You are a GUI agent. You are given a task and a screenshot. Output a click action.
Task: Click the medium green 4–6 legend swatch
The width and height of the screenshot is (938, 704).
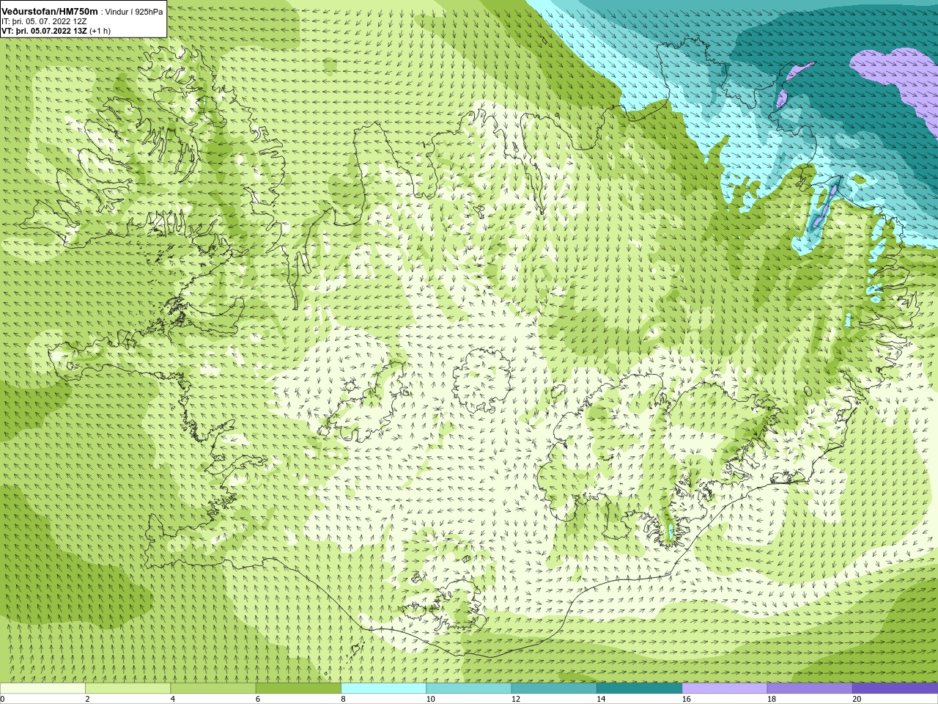(213, 689)
